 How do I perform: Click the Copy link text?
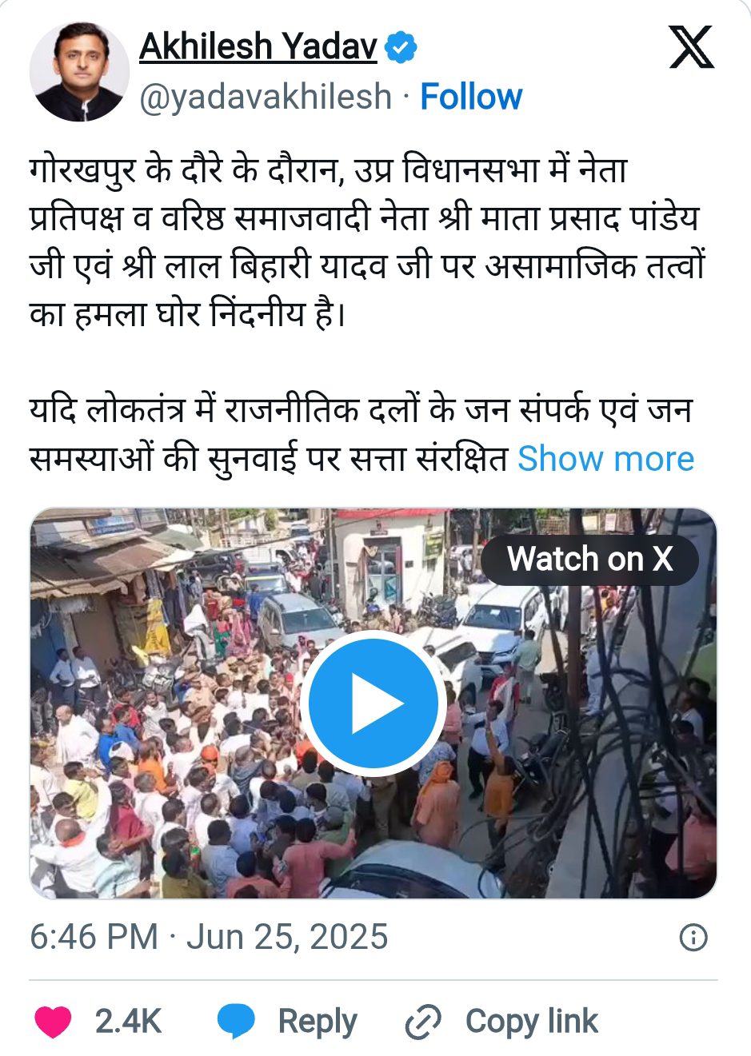coord(531,1022)
